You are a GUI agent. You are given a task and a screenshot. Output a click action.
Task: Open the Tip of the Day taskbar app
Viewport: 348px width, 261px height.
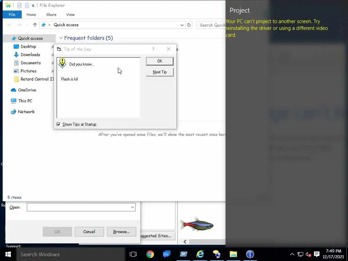(x=216, y=254)
